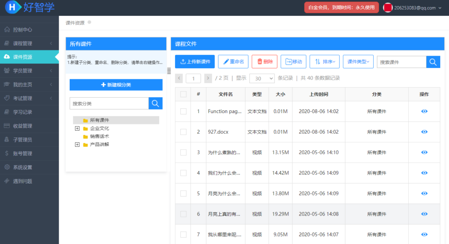The width and height of the screenshot is (449, 244).
Task: Click the folder icon of 企业文化
Action: [86, 128]
